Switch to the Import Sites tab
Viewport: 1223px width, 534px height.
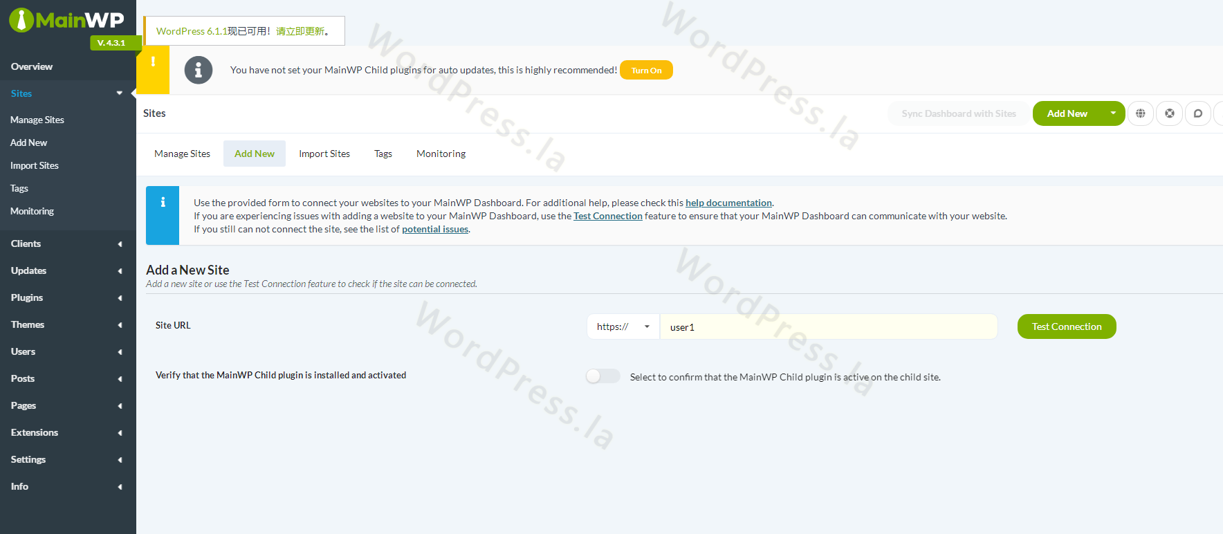324,154
